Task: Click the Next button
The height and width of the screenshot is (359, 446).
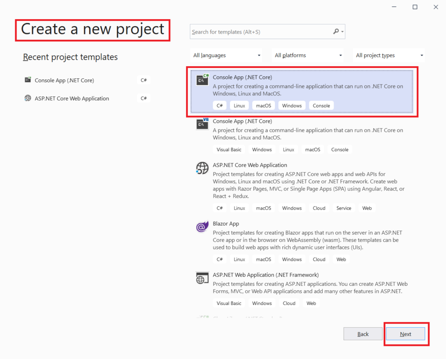Action: 405,334
